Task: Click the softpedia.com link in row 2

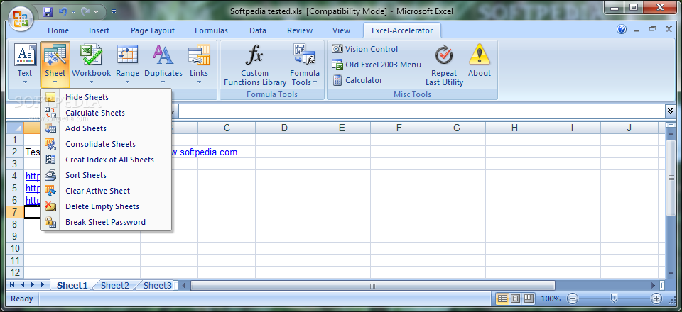Action: 205,152
